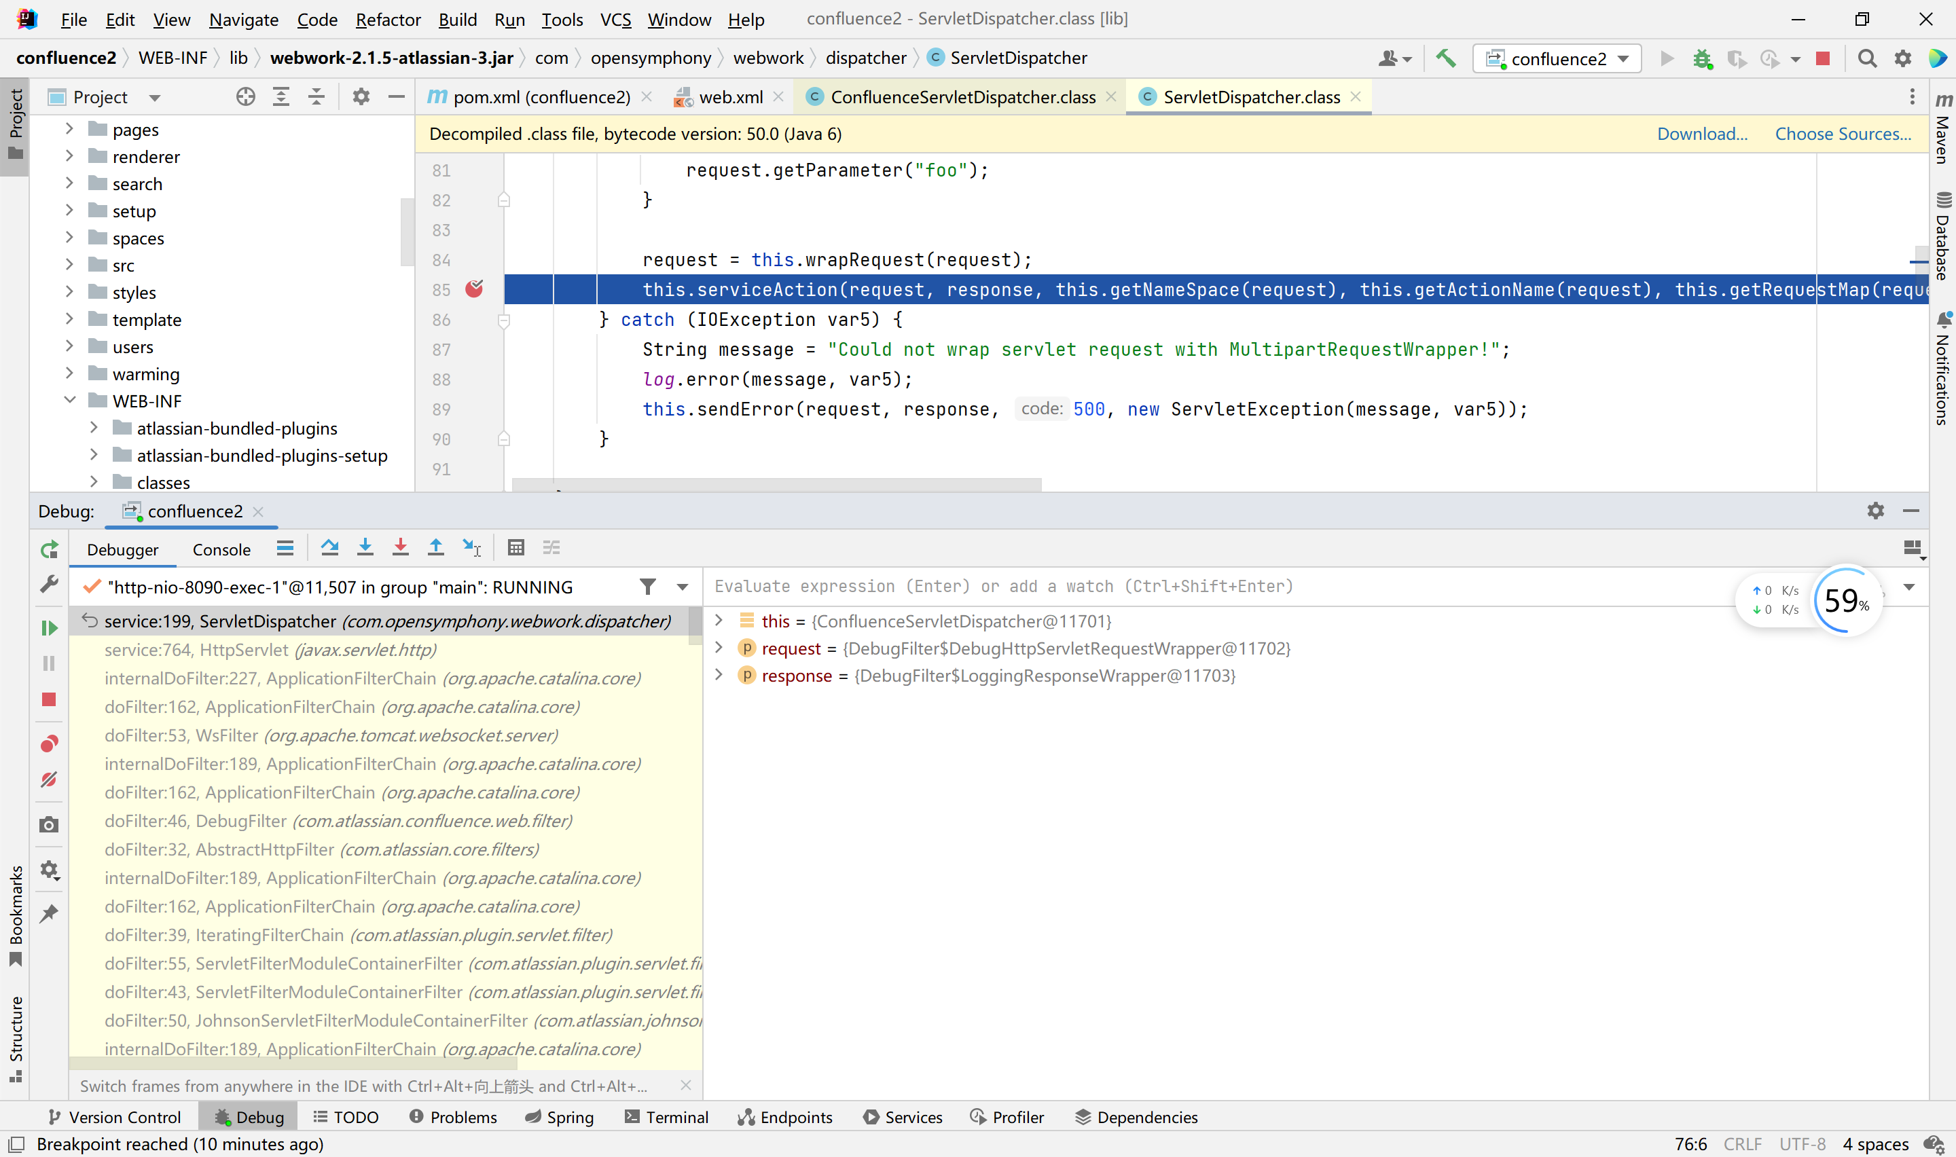Toggle breakpoint on line 85
Viewport: 1956px width, 1157px height.
click(474, 289)
